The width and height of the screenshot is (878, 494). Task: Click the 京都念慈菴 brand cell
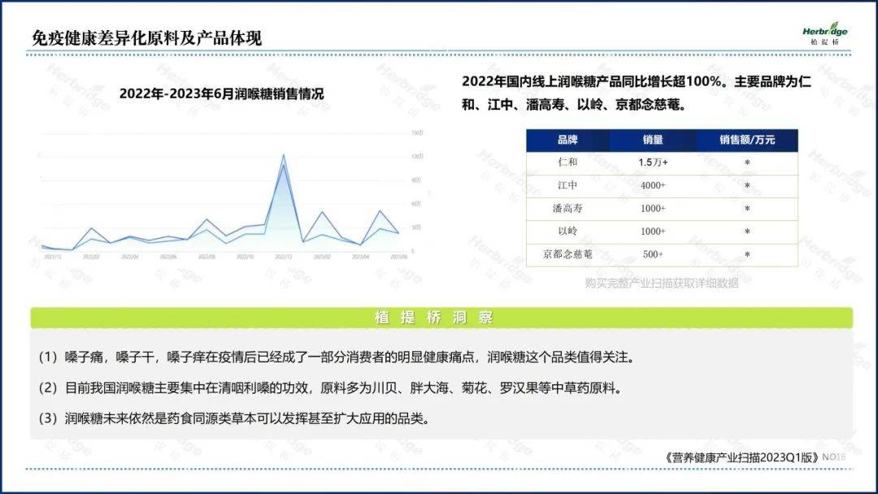(567, 254)
